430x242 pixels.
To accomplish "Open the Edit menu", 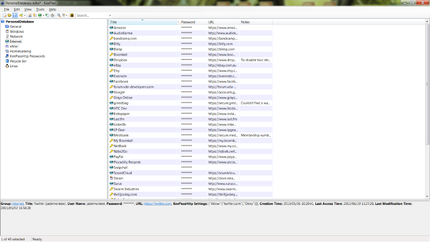I will (x=17, y=9).
